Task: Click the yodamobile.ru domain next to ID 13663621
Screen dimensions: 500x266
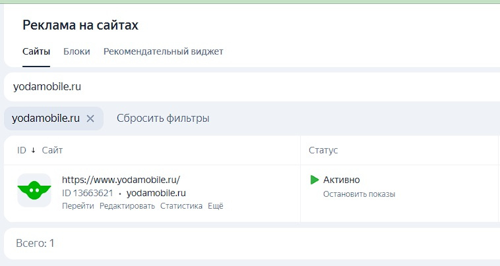Action: click(x=156, y=193)
